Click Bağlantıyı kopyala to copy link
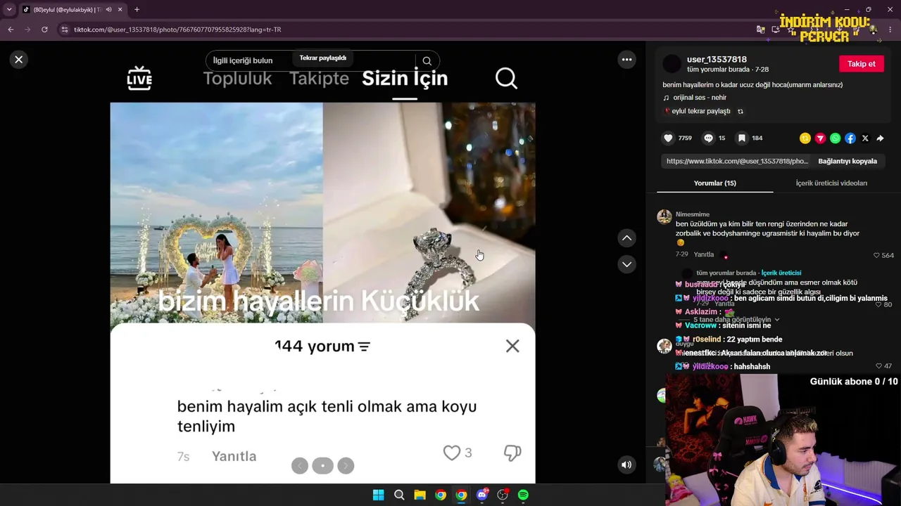This screenshot has width=901, height=506. [848, 161]
